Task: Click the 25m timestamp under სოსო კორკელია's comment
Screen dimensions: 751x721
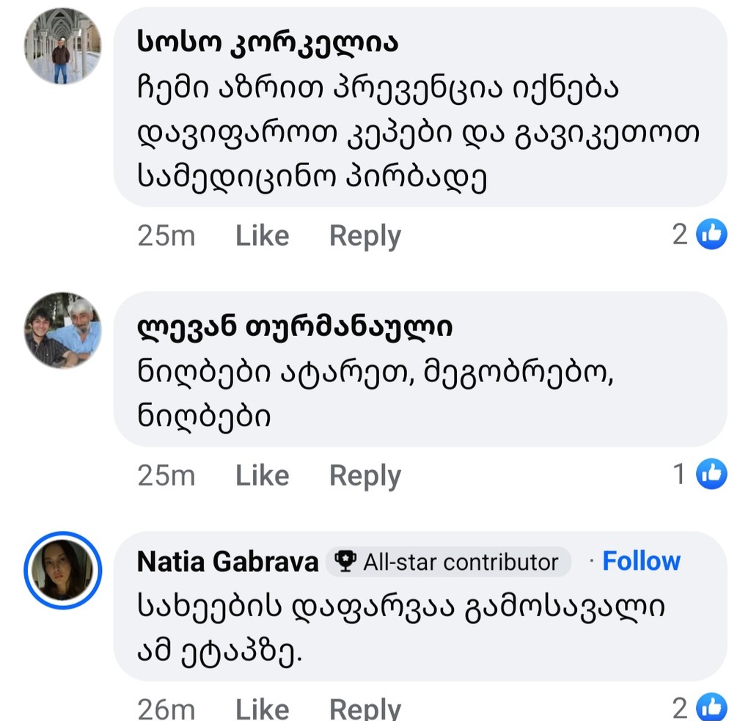Action: pos(166,235)
